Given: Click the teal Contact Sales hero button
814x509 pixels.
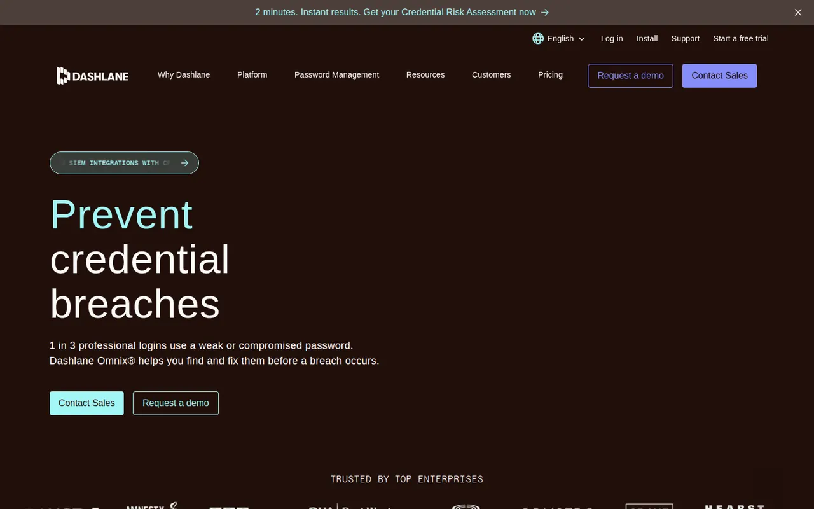Looking at the screenshot, I should (x=86, y=403).
